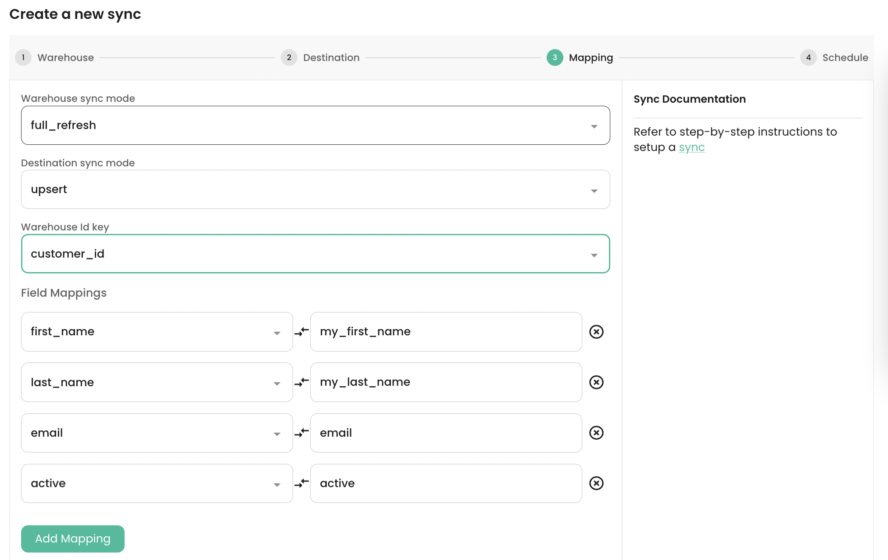Remove the first_name field mapping

tap(596, 332)
